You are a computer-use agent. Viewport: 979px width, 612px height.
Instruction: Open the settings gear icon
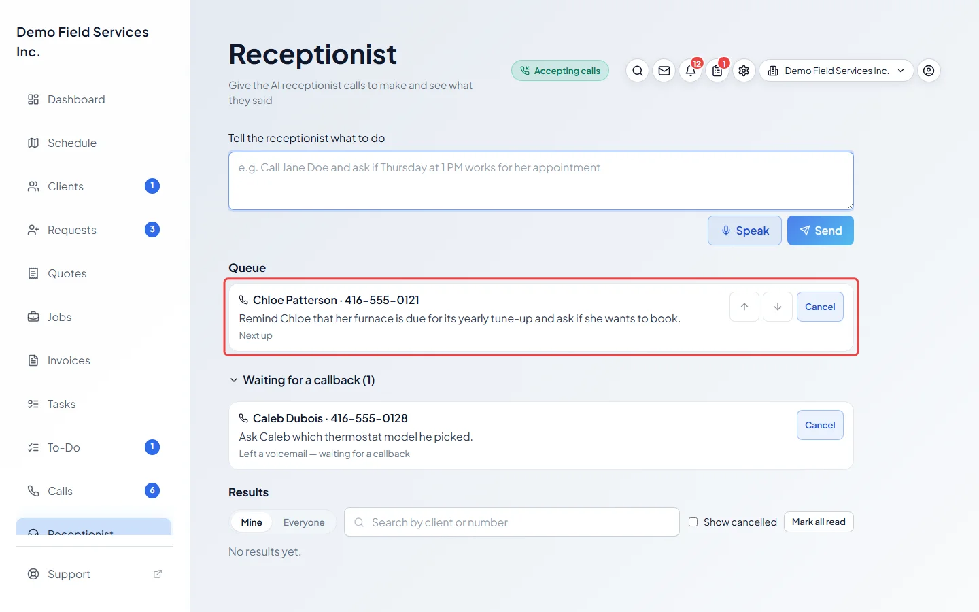pos(744,71)
